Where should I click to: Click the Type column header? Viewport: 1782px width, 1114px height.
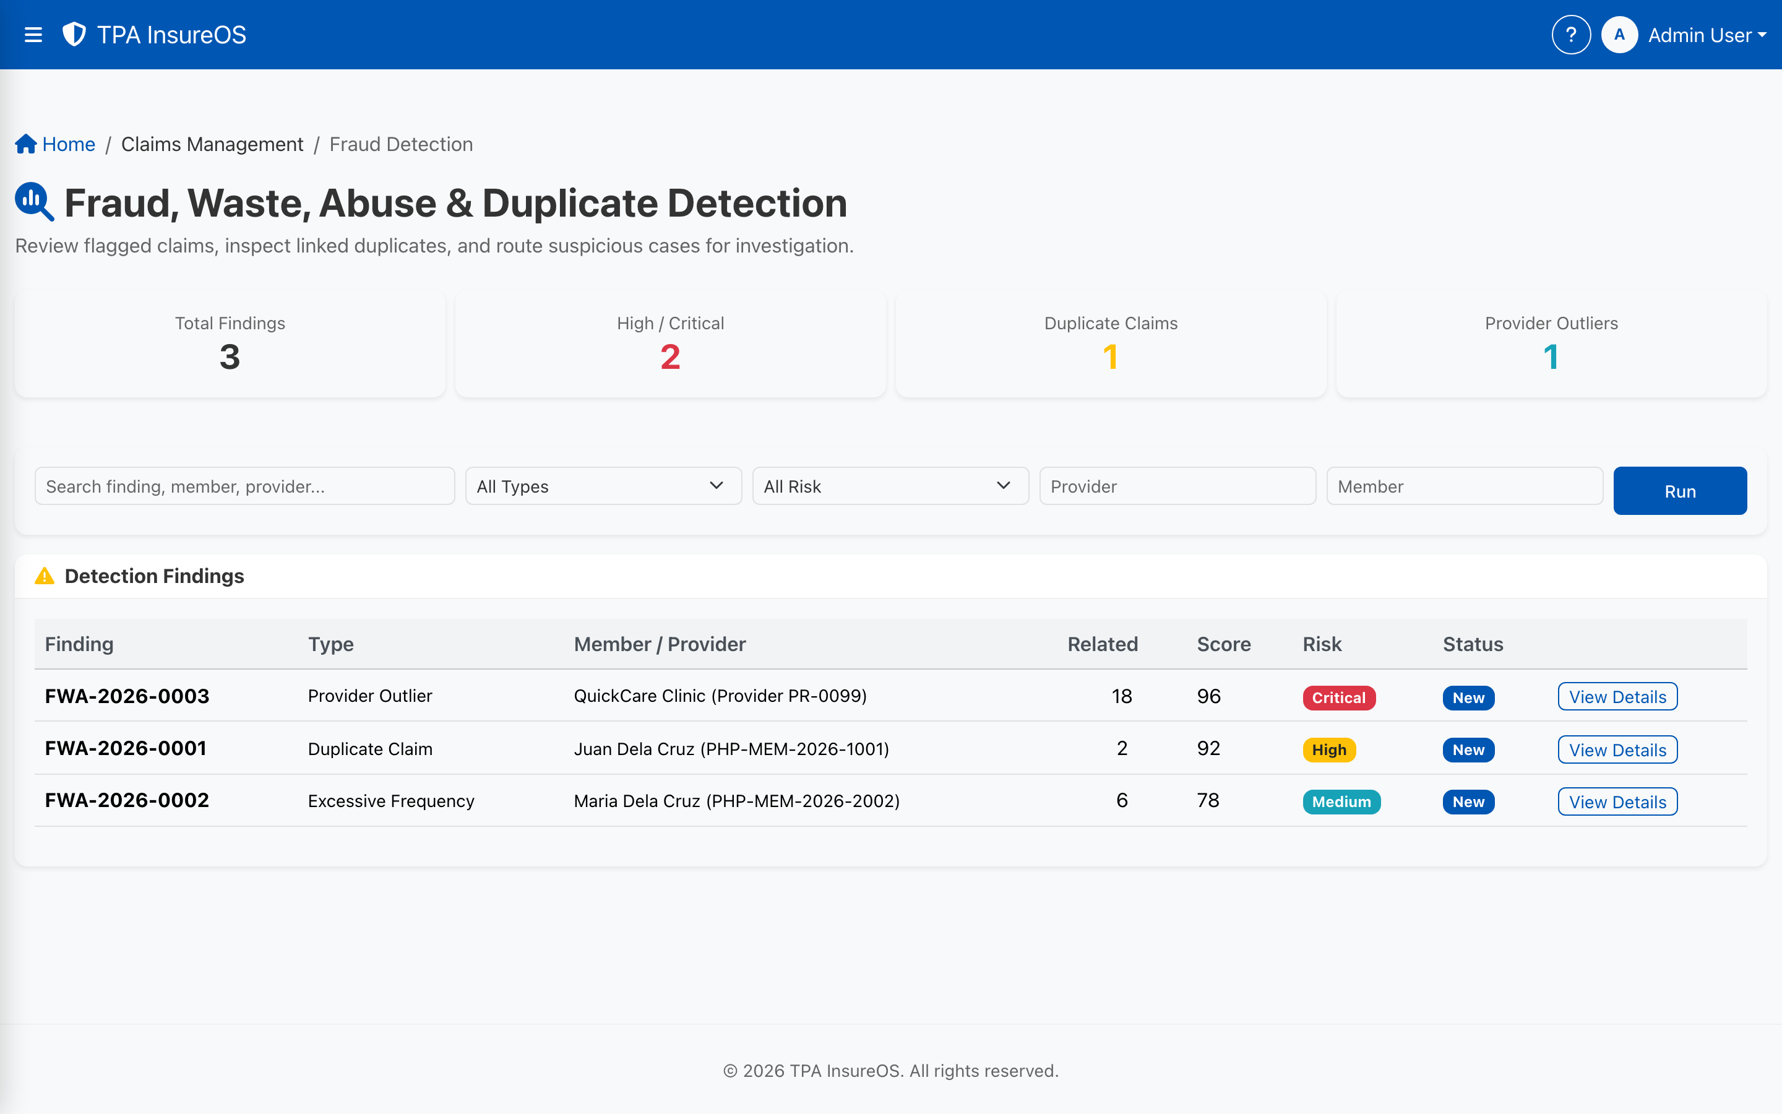click(330, 644)
